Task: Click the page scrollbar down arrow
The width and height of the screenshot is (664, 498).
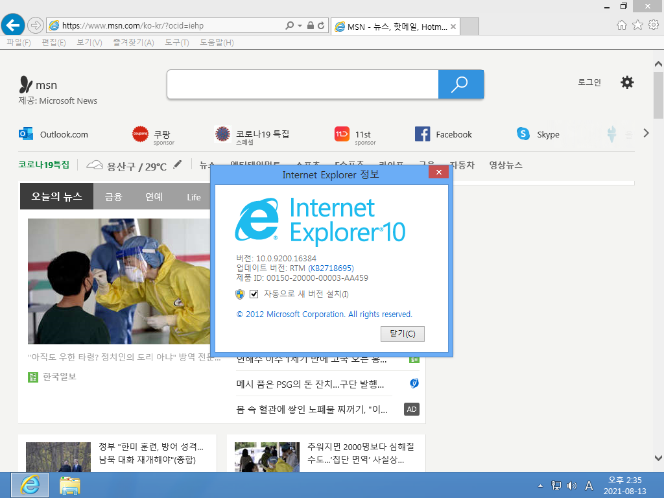Action: pos(658,458)
